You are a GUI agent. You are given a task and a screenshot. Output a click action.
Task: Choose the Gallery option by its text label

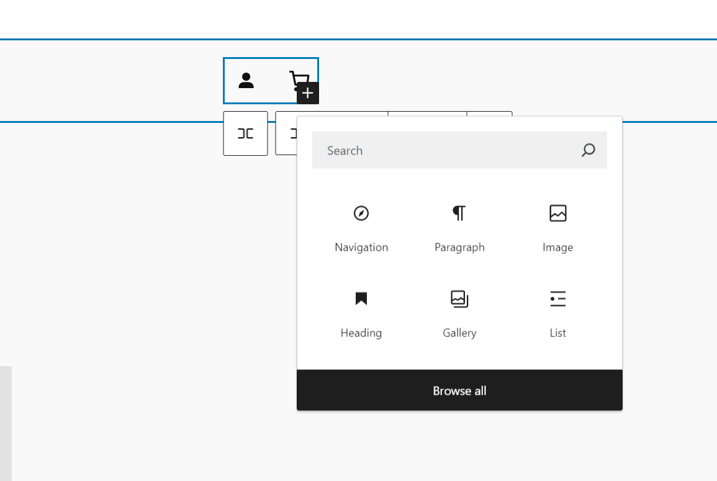[459, 333]
